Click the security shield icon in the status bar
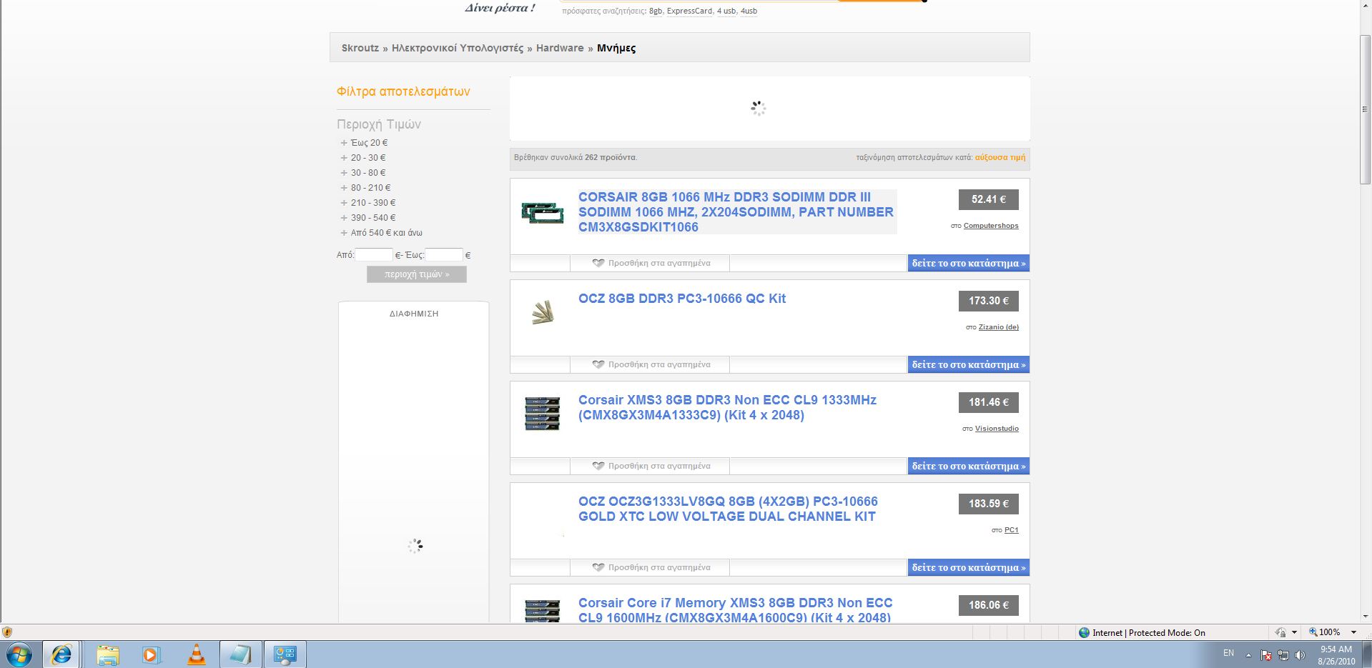The height and width of the screenshot is (668, 1372). [7, 632]
